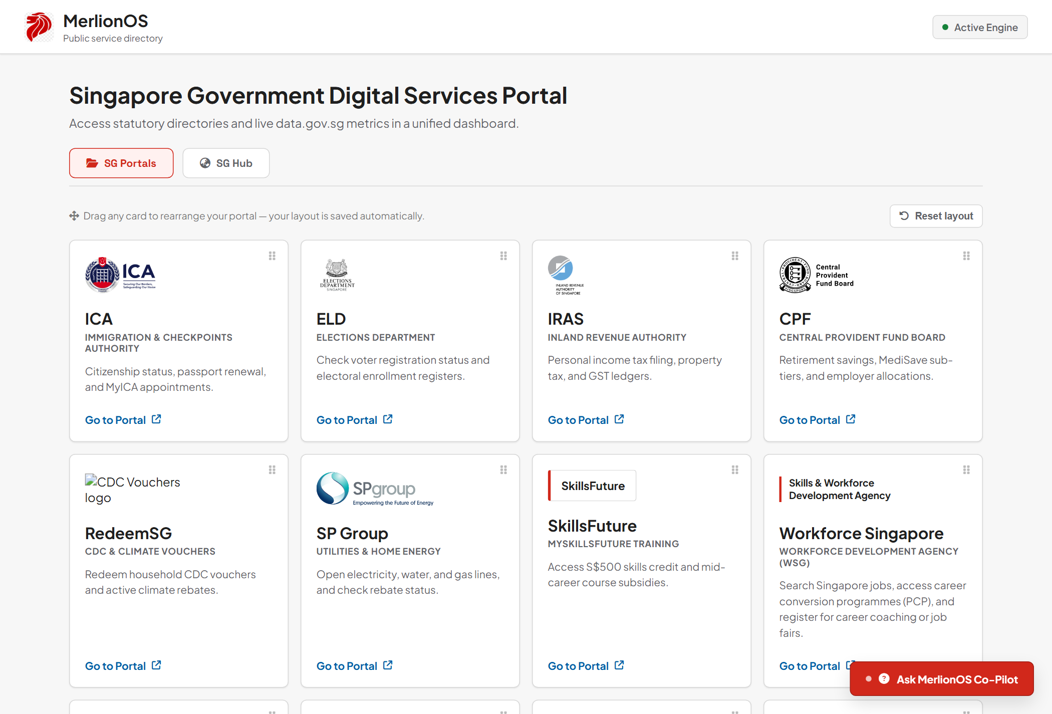Click the external-link icon on SP Group card
1052x714 pixels.
[388, 665]
